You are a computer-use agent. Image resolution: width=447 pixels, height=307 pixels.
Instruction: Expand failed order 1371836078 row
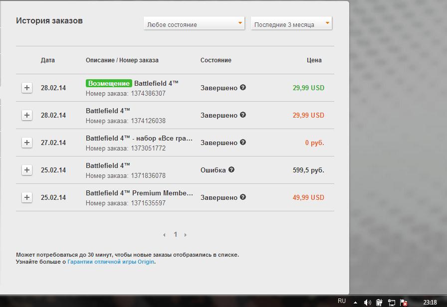coord(27,170)
